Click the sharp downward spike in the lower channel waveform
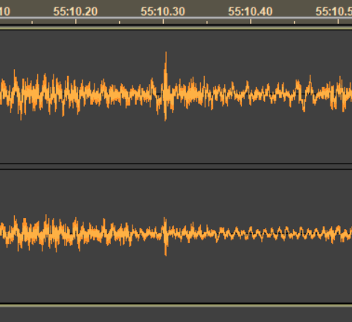Viewport: 352px width, 322px height. (166, 245)
